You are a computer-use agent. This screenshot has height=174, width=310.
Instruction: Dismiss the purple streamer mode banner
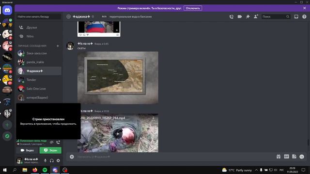305,8
